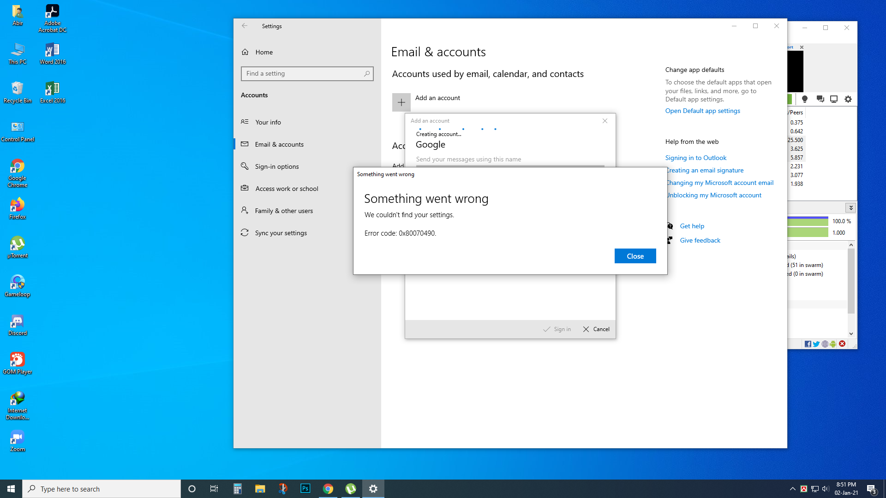The image size is (886, 498).
Task: Click magnifier icon in Find a setting box
Action: coord(367,74)
